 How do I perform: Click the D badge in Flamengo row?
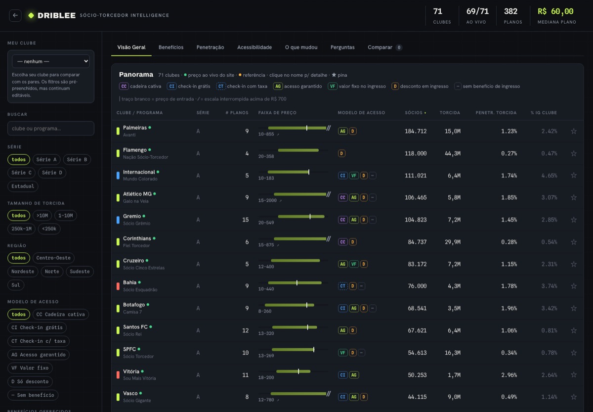point(341,153)
